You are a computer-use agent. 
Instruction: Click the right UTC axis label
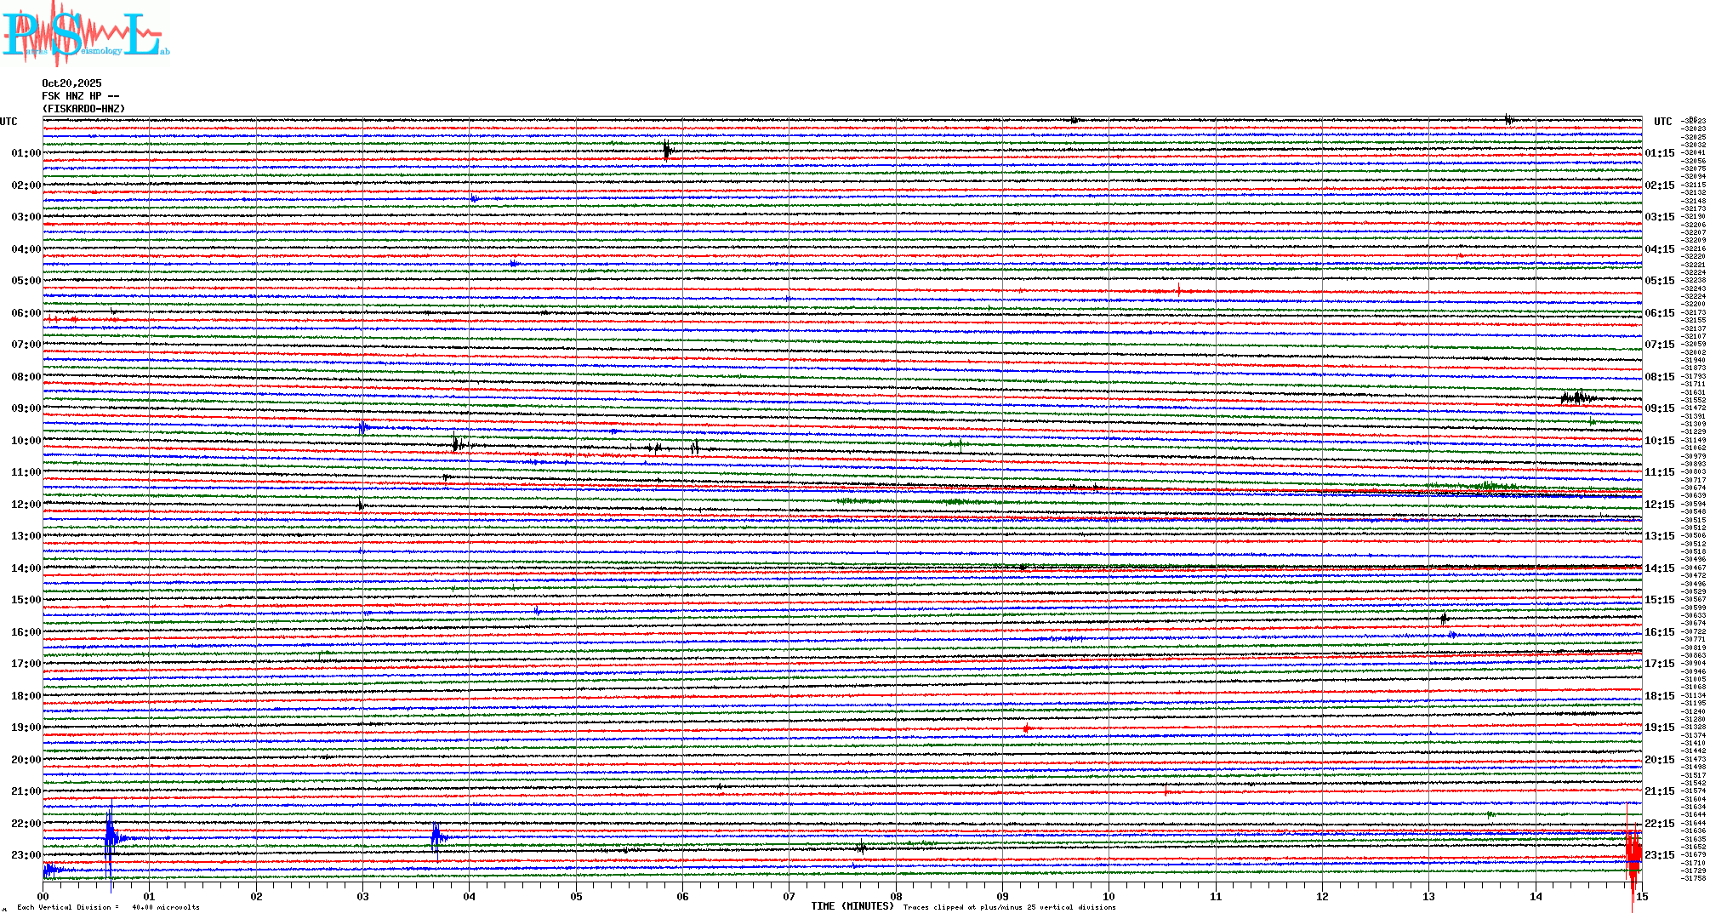[x=1662, y=122]
